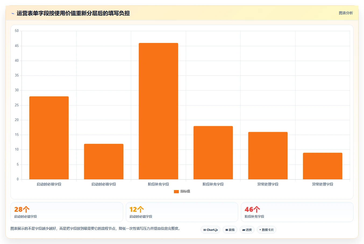Click the 表格 tag chip

(x=230, y=230)
